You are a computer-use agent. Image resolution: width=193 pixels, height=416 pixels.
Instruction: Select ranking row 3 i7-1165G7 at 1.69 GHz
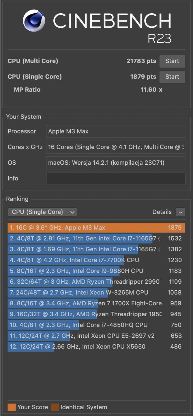96,249
